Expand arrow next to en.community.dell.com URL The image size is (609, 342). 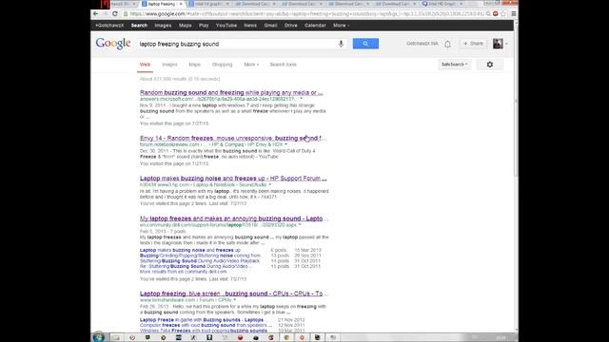(300, 225)
